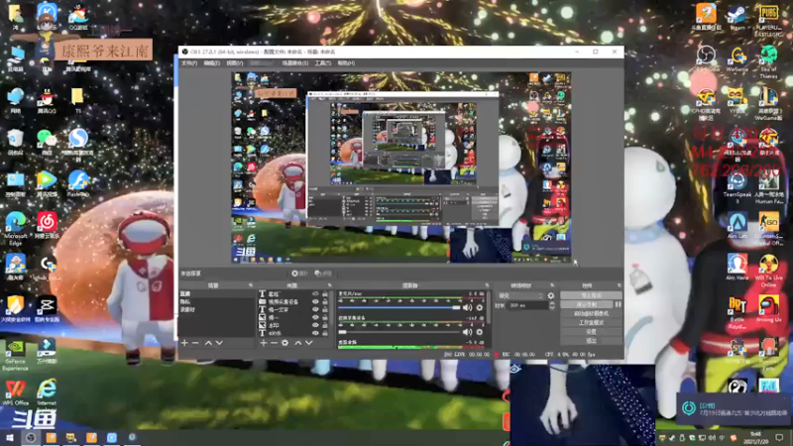Toggle visibility of the topmost text source

[315, 293]
